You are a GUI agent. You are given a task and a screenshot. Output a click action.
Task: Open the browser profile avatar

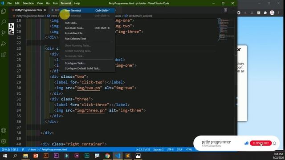coord(272,13)
